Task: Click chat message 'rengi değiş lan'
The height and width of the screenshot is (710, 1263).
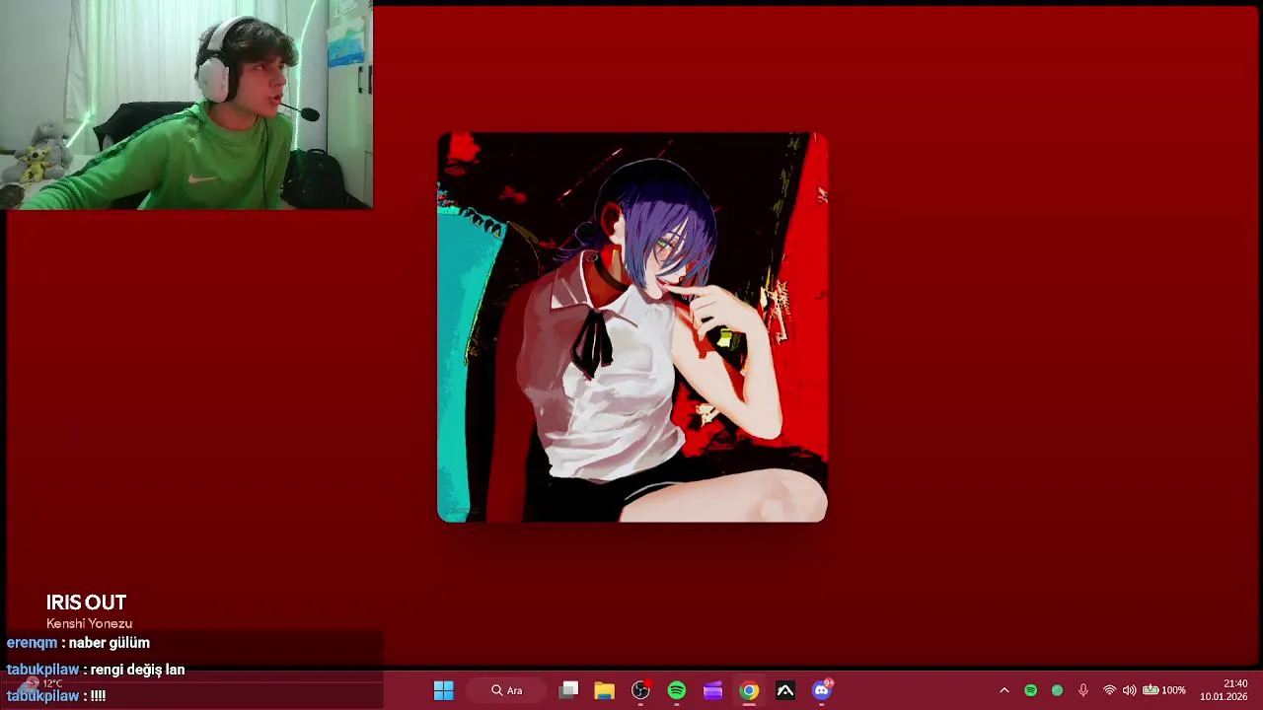Action: pos(137,670)
